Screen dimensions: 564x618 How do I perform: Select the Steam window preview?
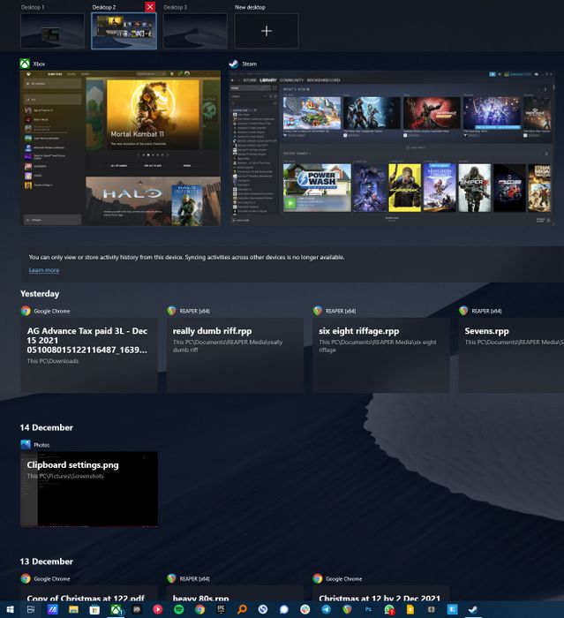(x=392, y=148)
